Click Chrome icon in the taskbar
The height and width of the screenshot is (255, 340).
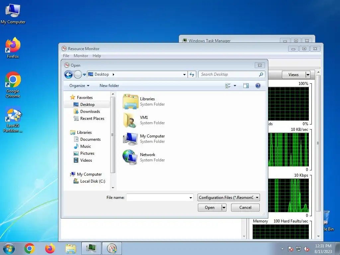point(30,248)
